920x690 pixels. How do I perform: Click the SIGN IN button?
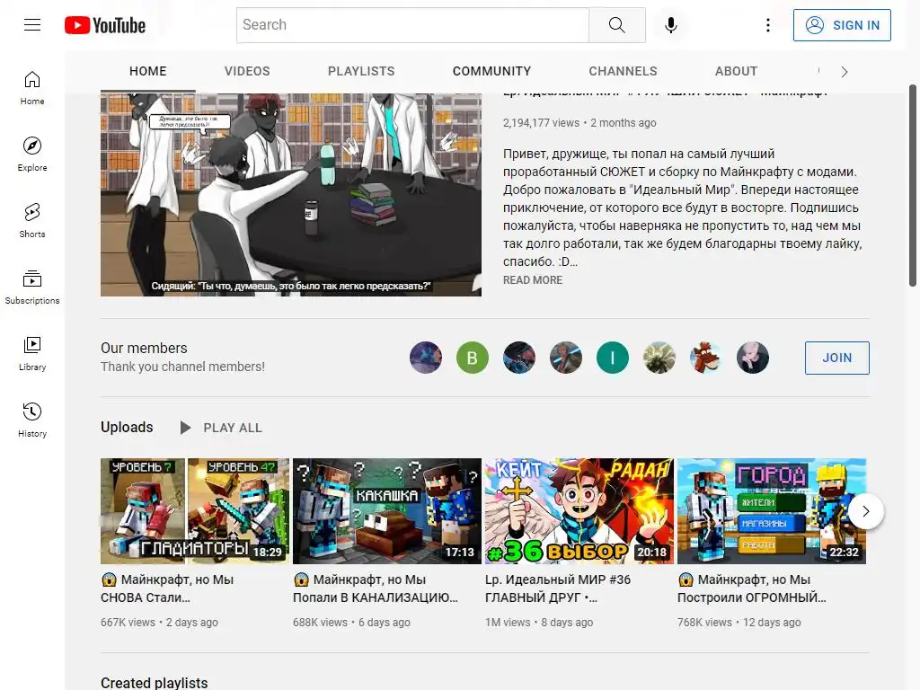842,25
